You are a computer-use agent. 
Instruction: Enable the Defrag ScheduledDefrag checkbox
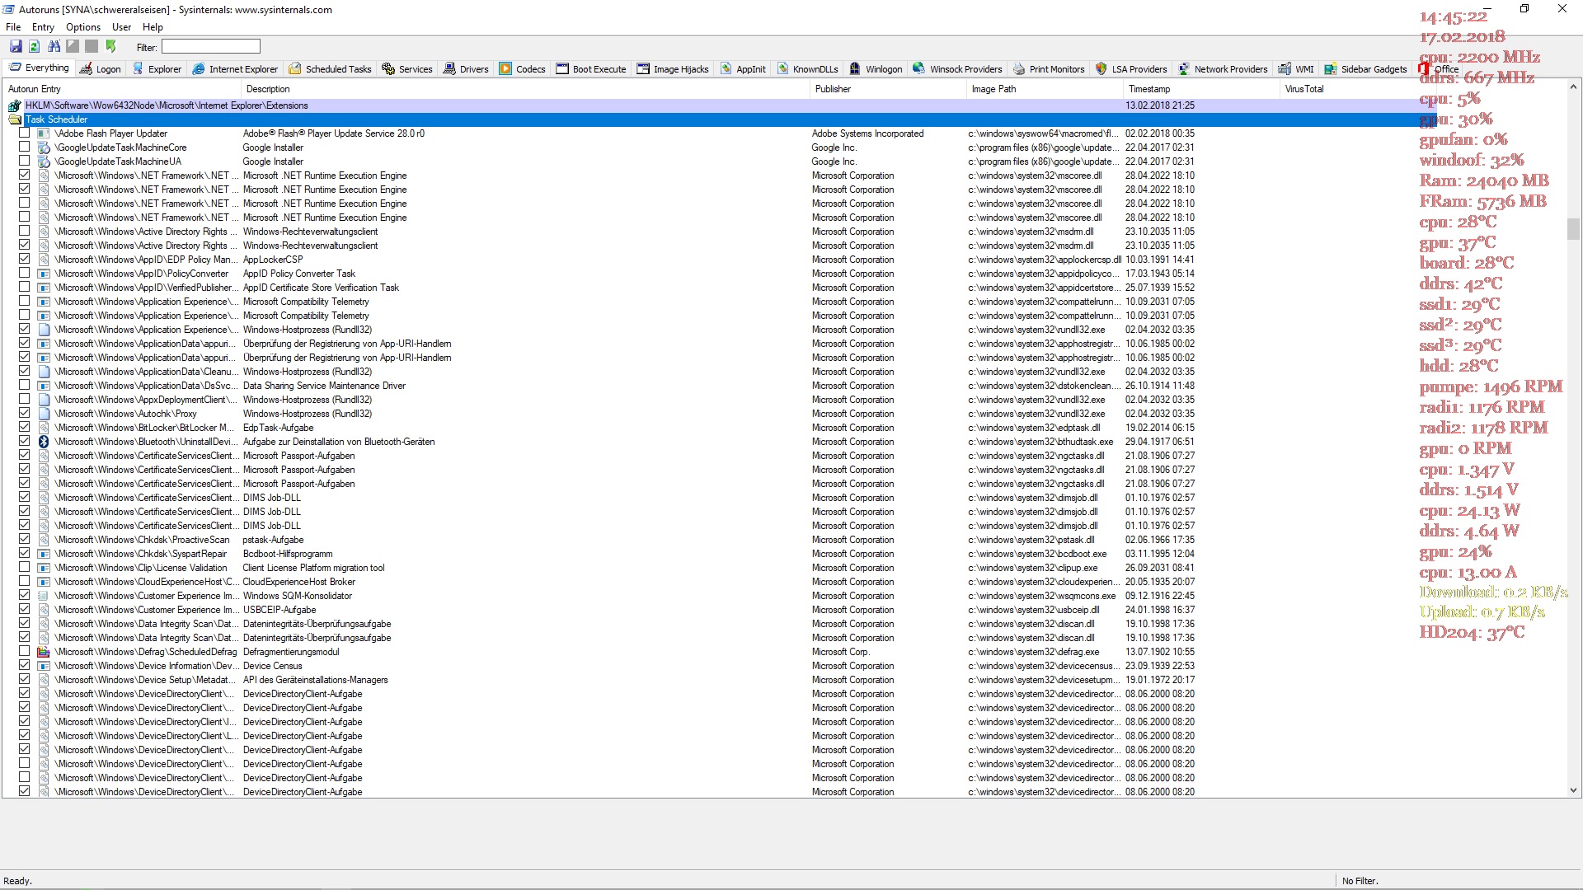click(x=24, y=651)
